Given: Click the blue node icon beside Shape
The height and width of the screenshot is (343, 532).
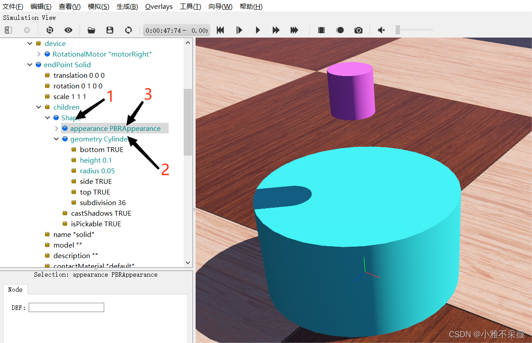Looking at the screenshot, I should point(56,118).
